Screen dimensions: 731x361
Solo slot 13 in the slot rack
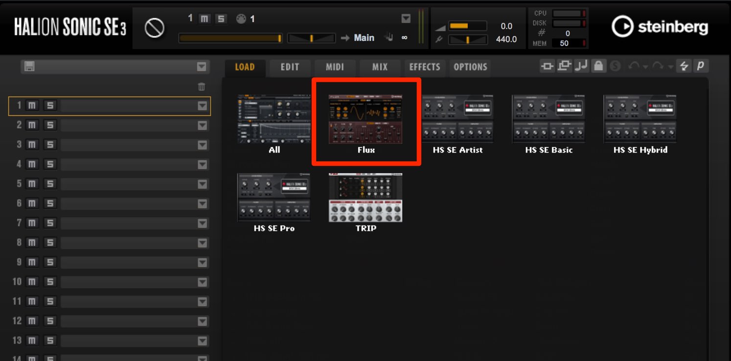tap(49, 340)
